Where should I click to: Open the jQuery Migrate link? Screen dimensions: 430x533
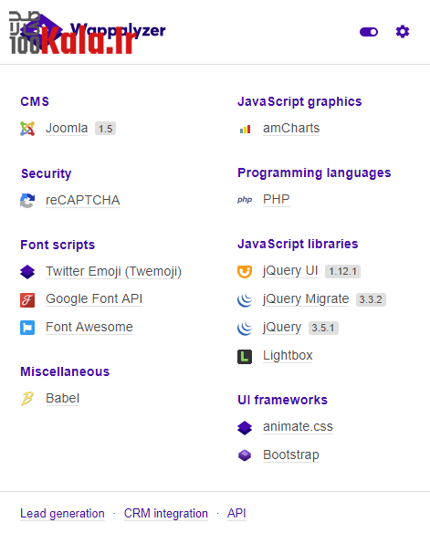click(x=306, y=298)
